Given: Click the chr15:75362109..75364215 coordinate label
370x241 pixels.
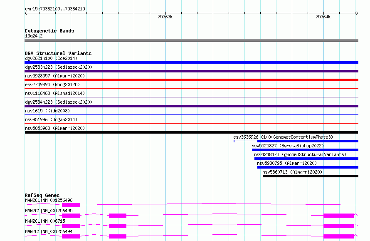Looking at the screenshot, I should click(55, 9).
